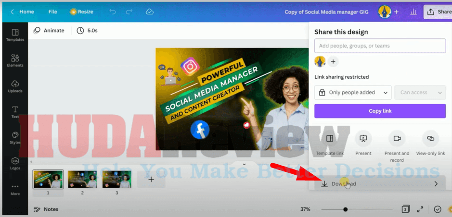Image resolution: width=452 pixels, height=217 pixels.
Task: Open the Uploads sidebar panel
Action: tap(15, 86)
